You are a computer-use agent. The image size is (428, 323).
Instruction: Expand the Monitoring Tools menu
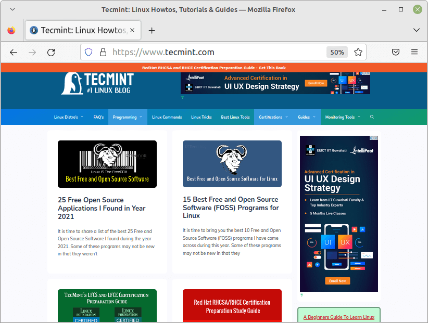[x=343, y=117]
